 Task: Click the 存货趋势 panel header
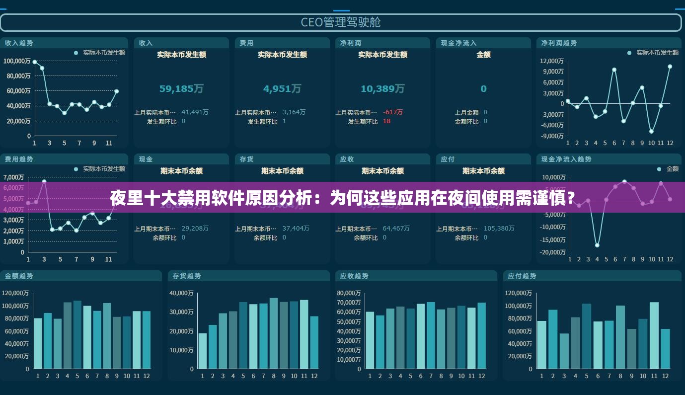(x=249, y=276)
